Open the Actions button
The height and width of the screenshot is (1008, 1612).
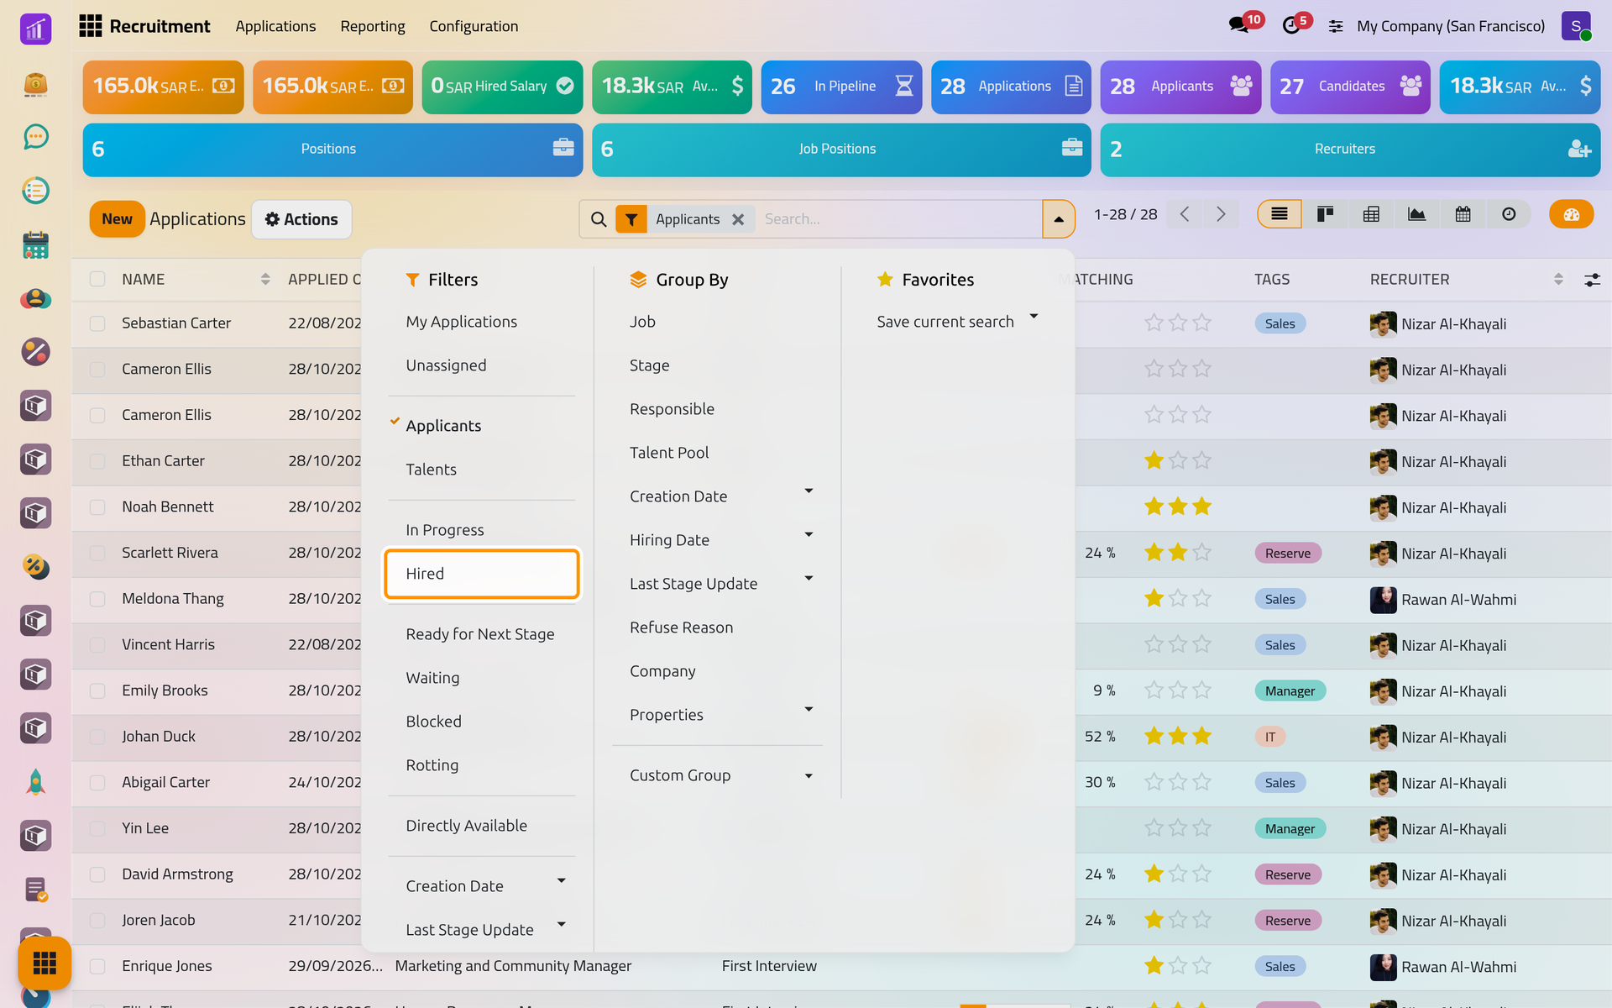pyautogui.click(x=301, y=219)
